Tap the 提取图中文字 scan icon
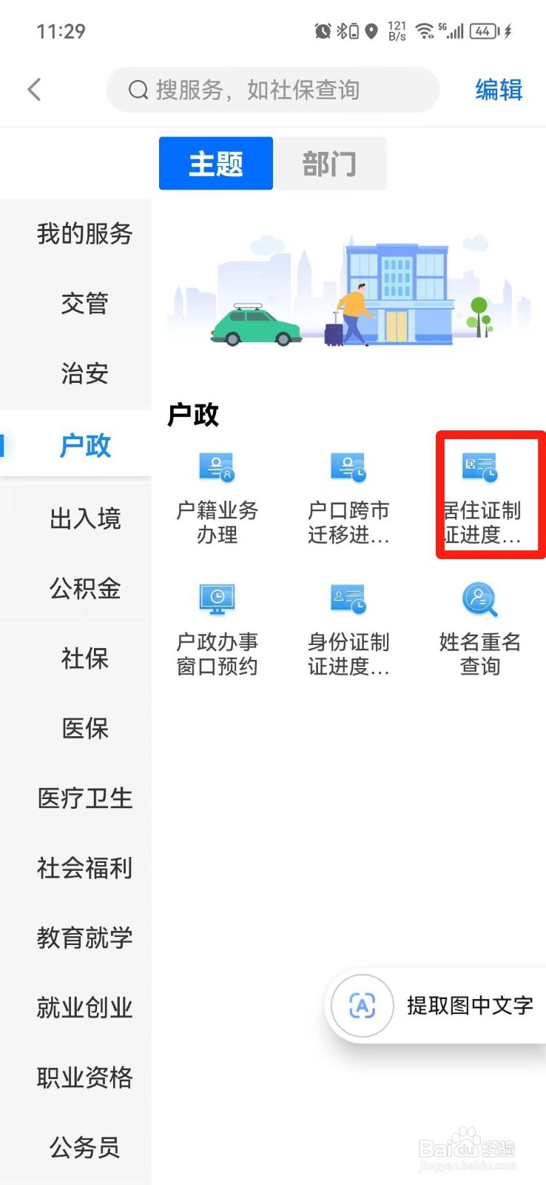 click(362, 1005)
